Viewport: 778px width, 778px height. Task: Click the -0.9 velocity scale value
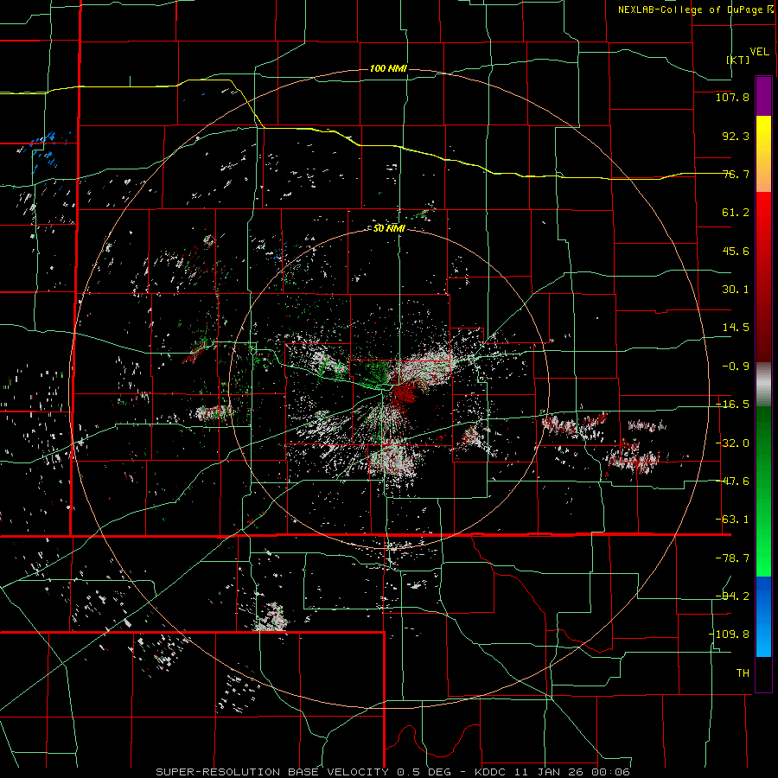pyautogui.click(x=732, y=367)
